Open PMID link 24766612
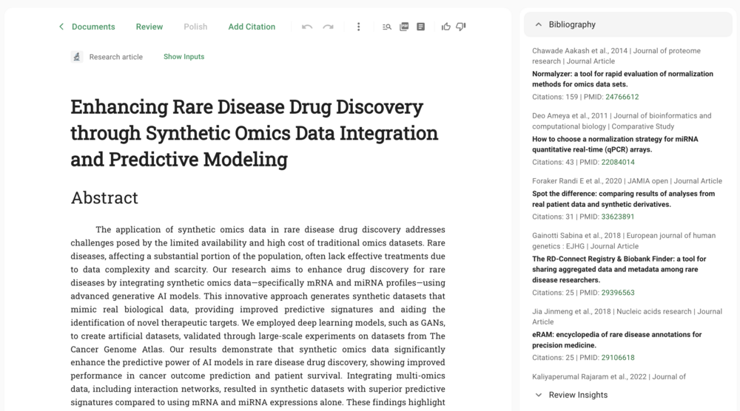Image resolution: width=740 pixels, height=411 pixels. coord(622,97)
